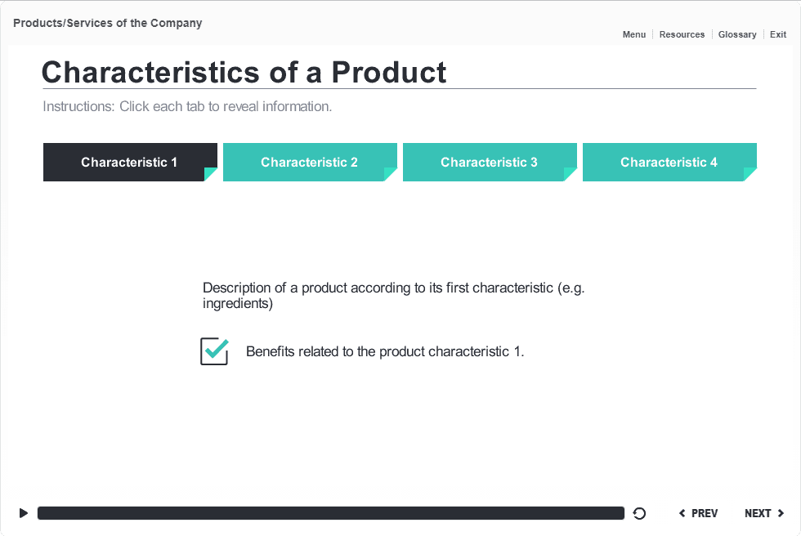Click the dark seekbar progress track
Screen dimensions: 801x536
click(x=331, y=513)
